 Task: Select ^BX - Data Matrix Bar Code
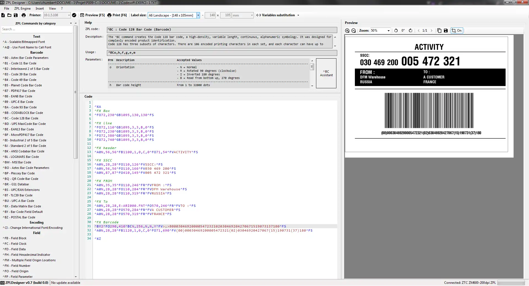click(22, 206)
